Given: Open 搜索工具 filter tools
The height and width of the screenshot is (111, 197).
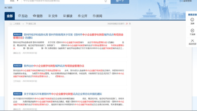Looking at the screenshot, I should coord(31,24).
